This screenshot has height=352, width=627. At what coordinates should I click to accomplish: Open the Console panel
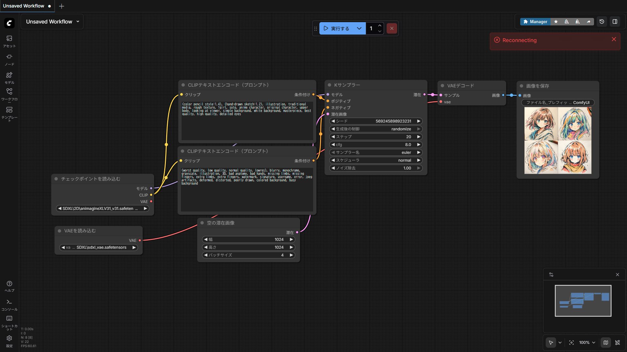tap(9, 304)
